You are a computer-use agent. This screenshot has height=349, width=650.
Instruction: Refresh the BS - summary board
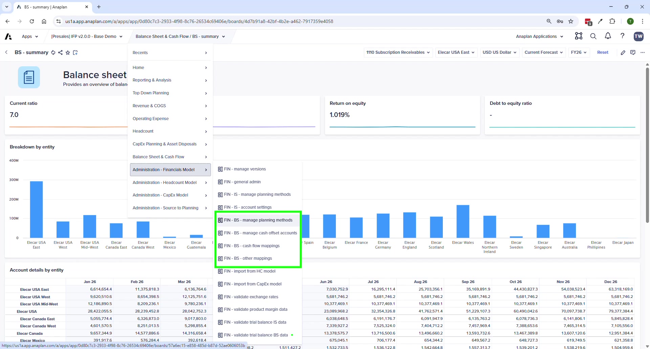click(x=53, y=53)
